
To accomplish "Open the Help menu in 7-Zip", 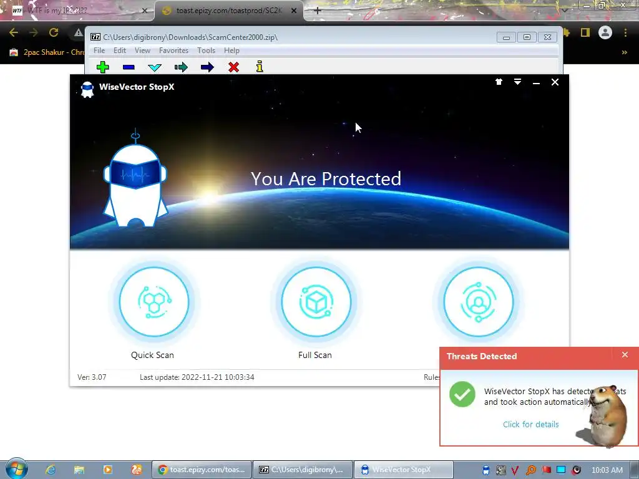I will point(232,51).
